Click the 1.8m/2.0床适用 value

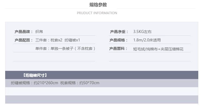pyautogui.click(x=147, y=40)
